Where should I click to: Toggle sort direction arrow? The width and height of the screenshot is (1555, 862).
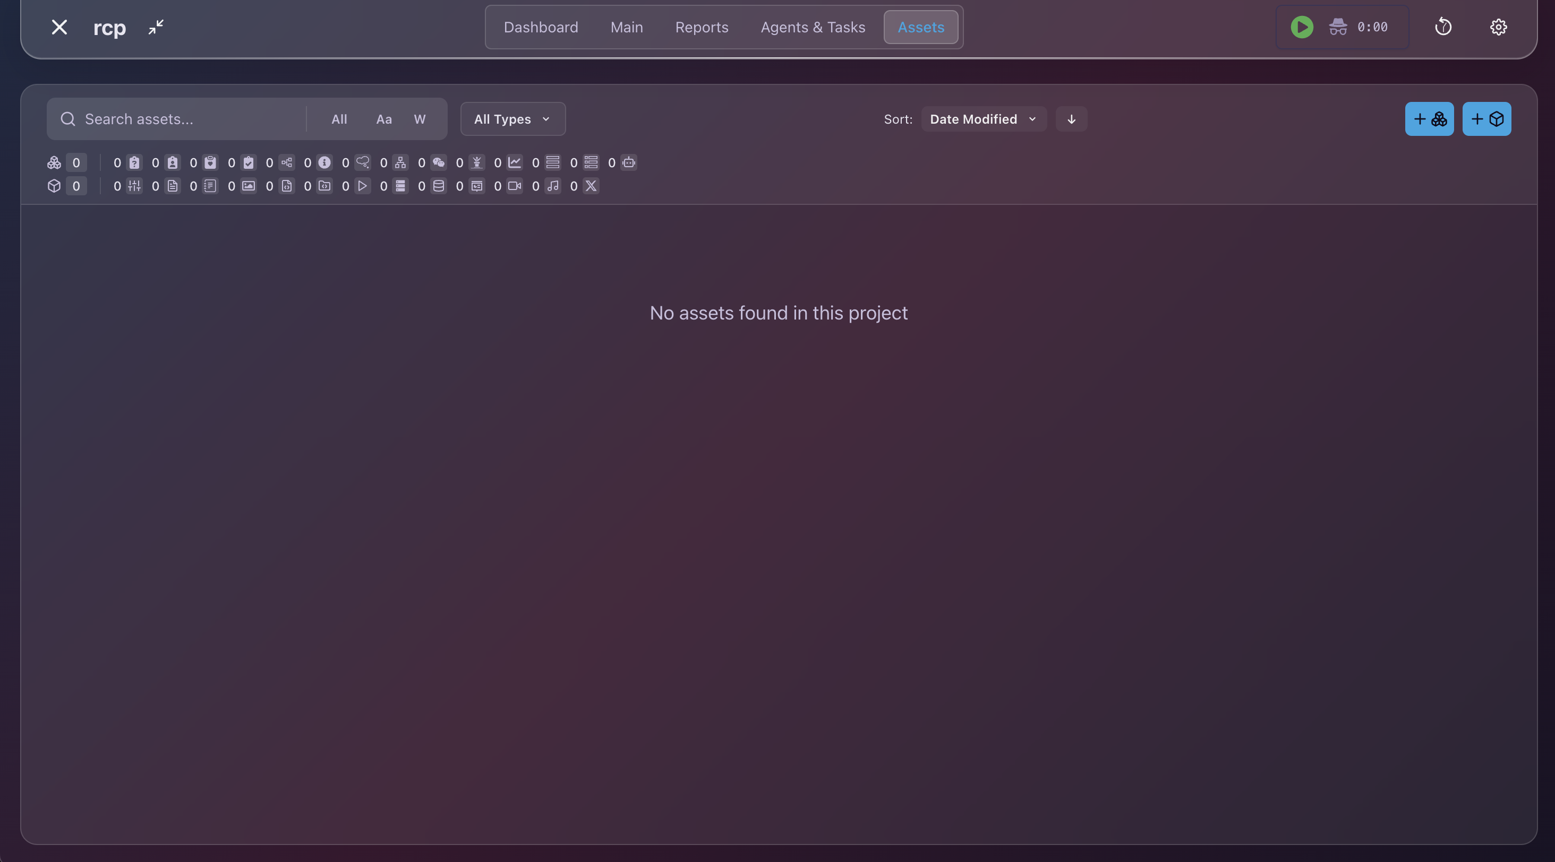pyautogui.click(x=1071, y=119)
